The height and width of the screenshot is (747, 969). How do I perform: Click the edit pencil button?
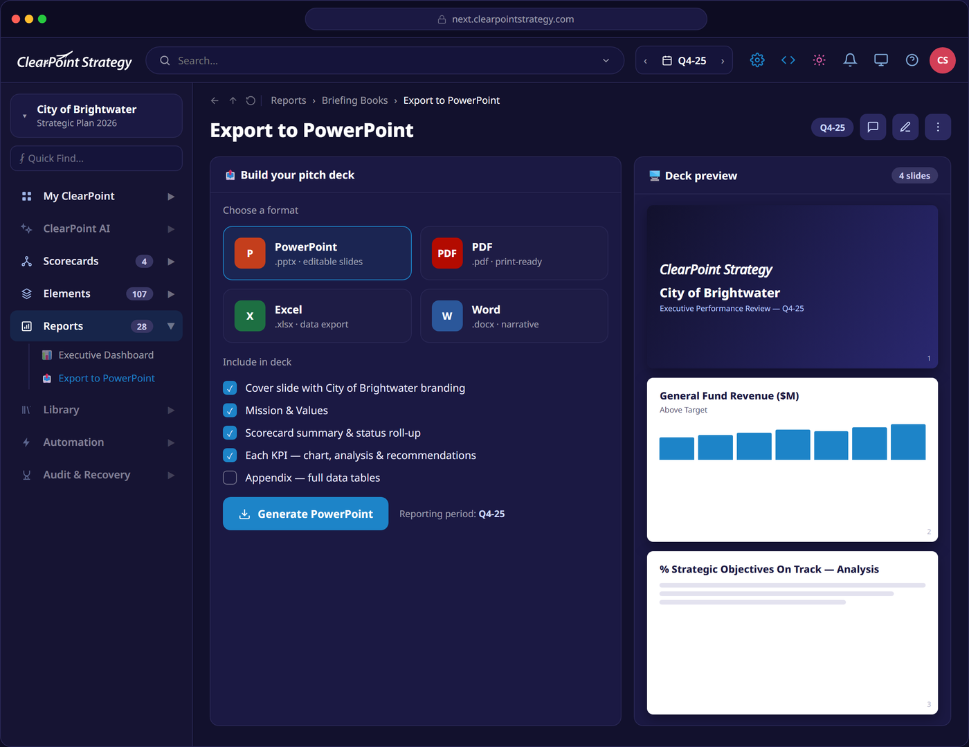(905, 127)
